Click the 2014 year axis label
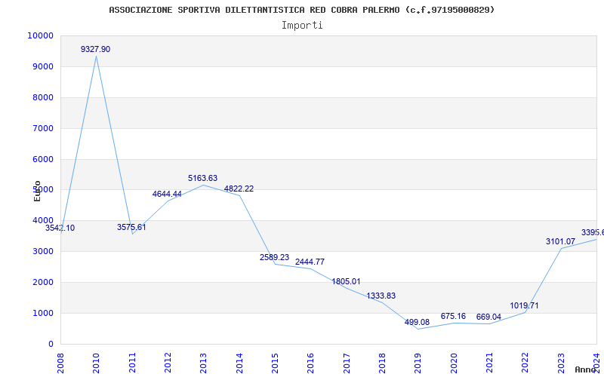This screenshot has width=604, height=377. pyautogui.click(x=239, y=363)
